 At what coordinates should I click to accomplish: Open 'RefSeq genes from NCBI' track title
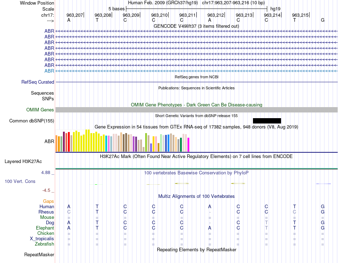pos(196,77)
